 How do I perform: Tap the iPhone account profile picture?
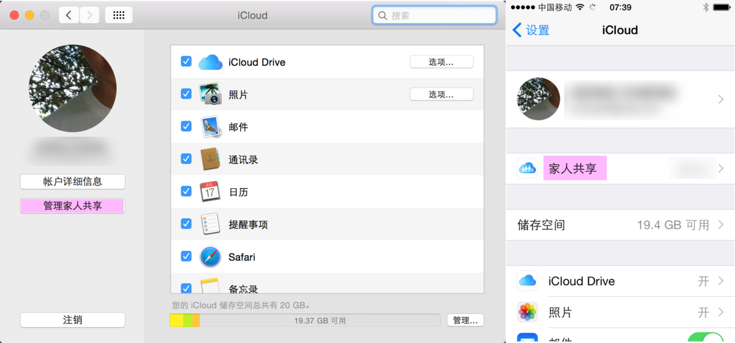(539, 99)
